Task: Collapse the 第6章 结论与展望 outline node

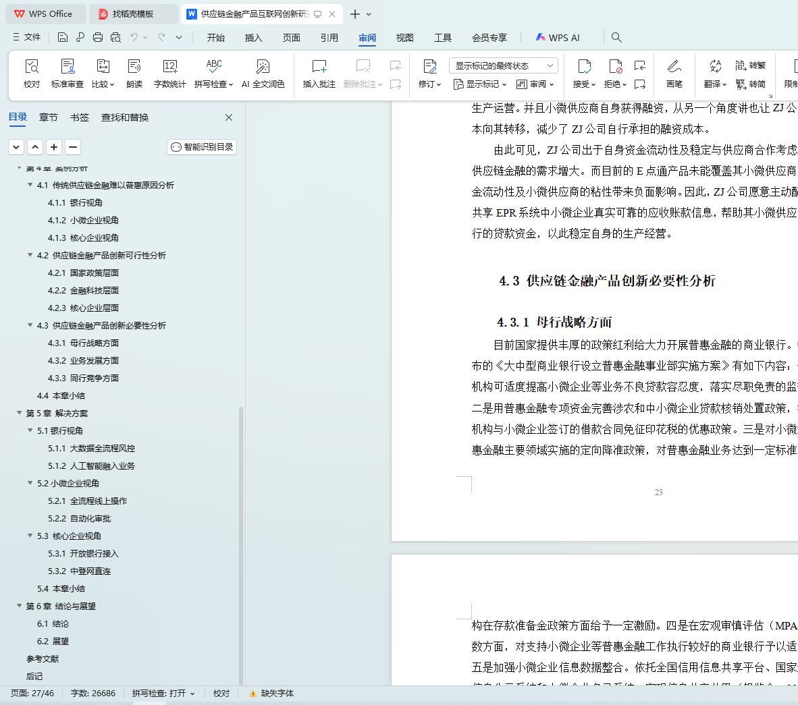Action: point(20,606)
